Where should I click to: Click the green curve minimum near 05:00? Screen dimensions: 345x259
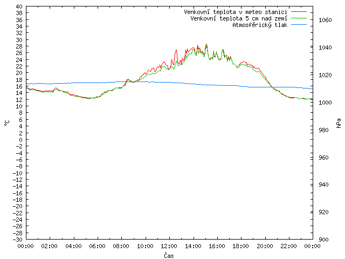coord(89,99)
